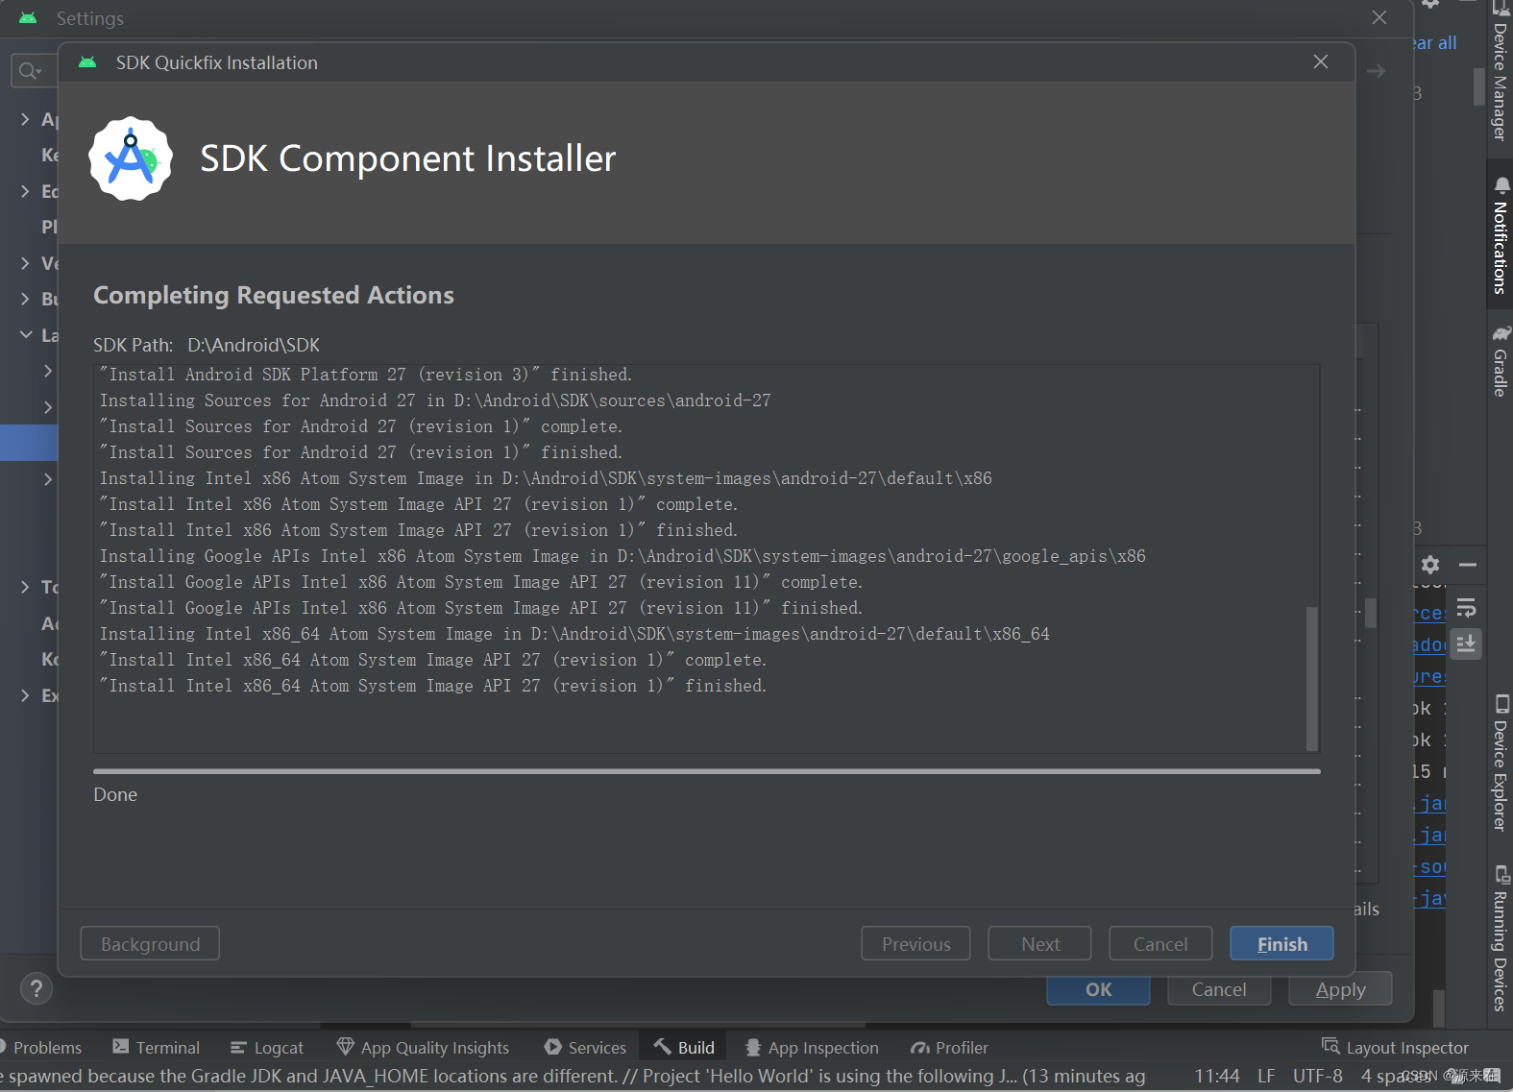
Task: Click the Notifications bell icon
Action: pos(1501,185)
